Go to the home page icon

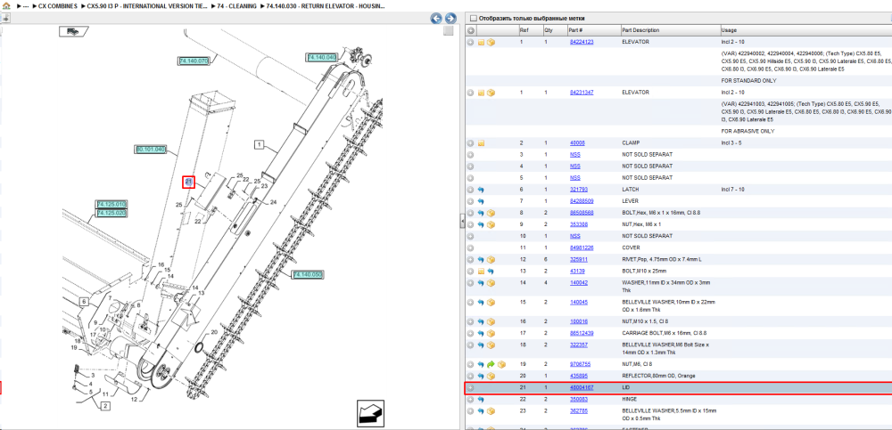click(6, 5)
